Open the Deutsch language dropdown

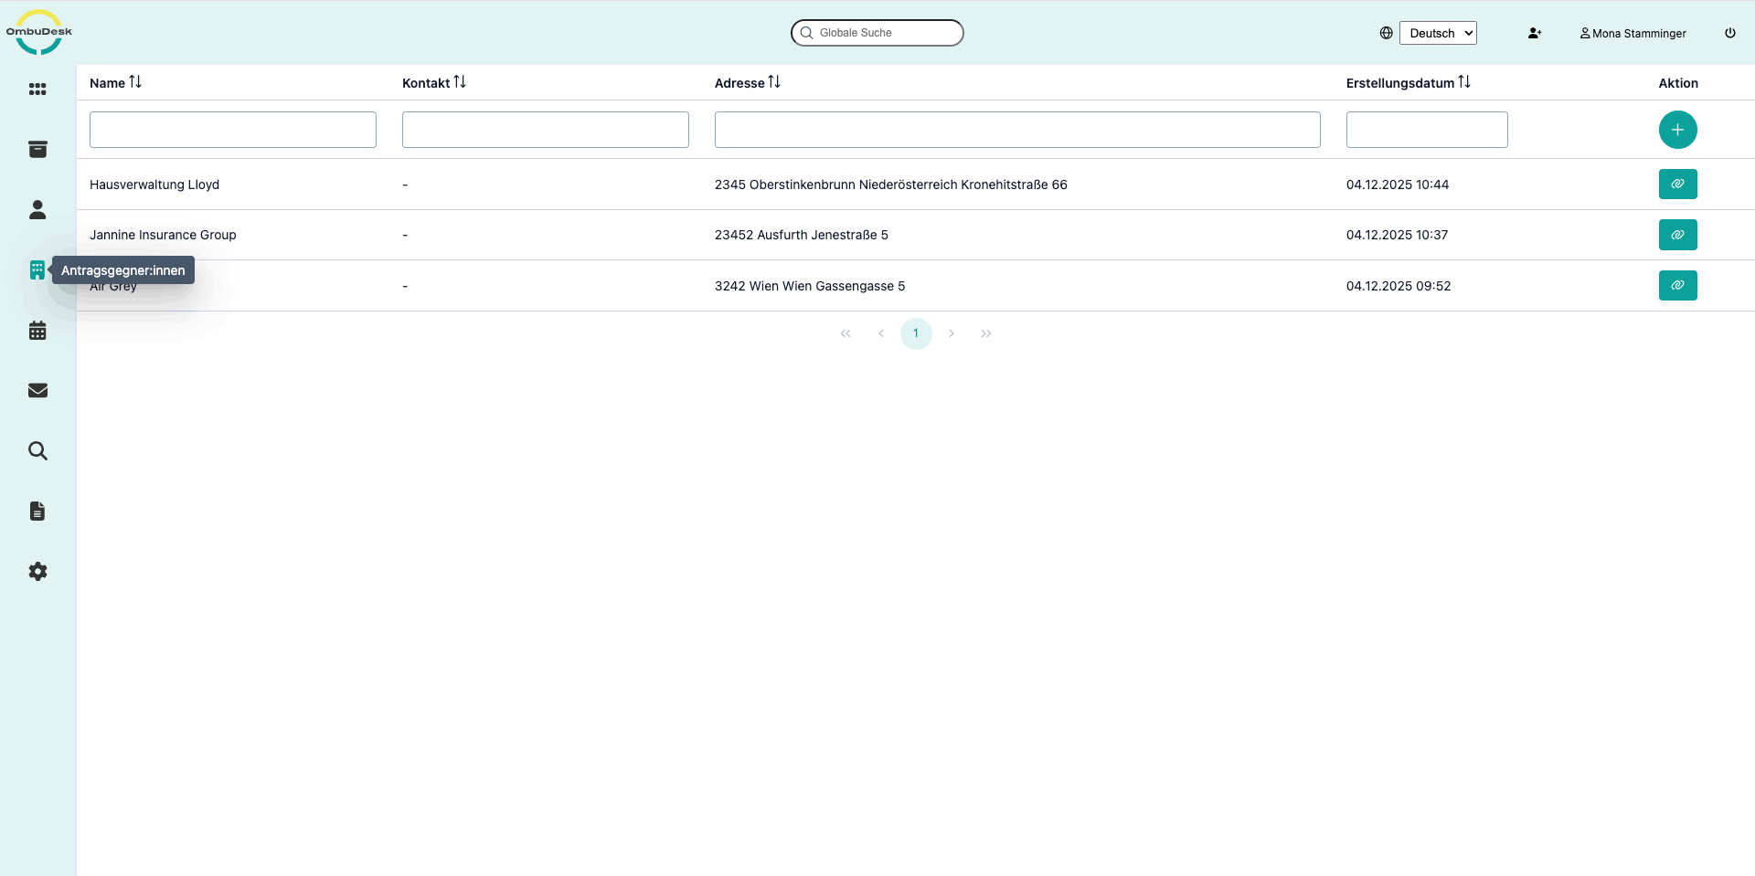click(1438, 33)
